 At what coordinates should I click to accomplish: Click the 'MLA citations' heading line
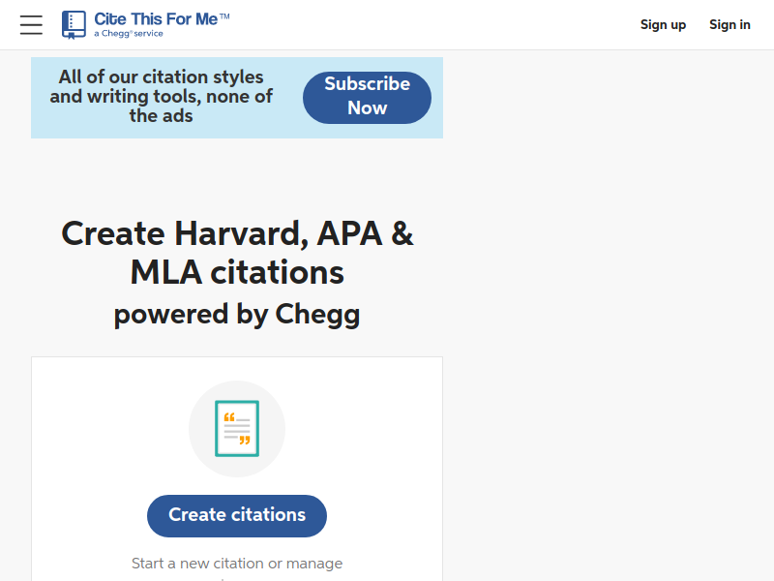[237, 272]
